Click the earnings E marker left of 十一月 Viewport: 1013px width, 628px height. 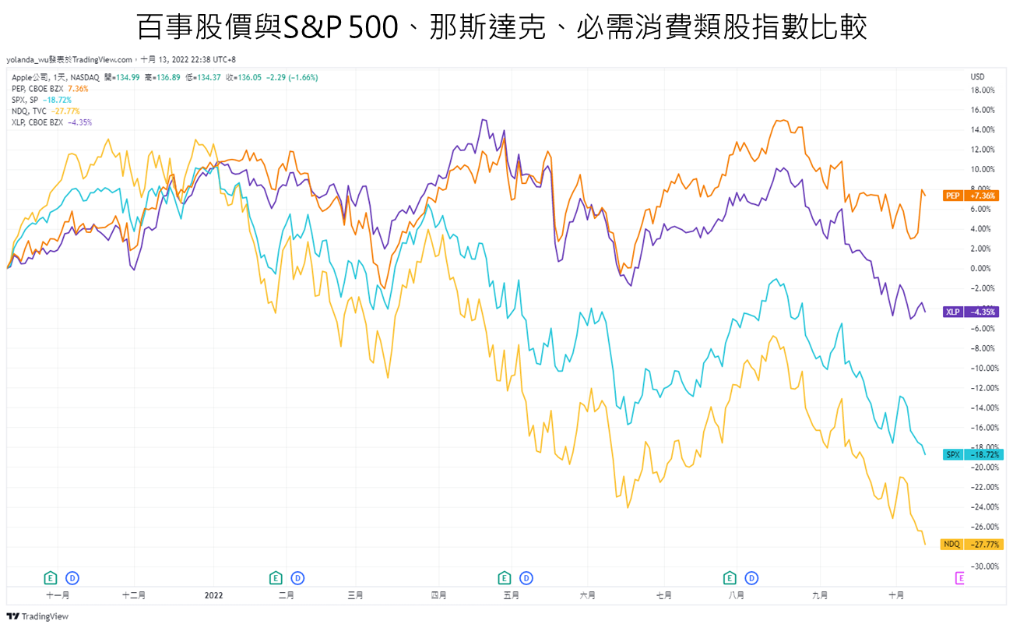[51, 577]
